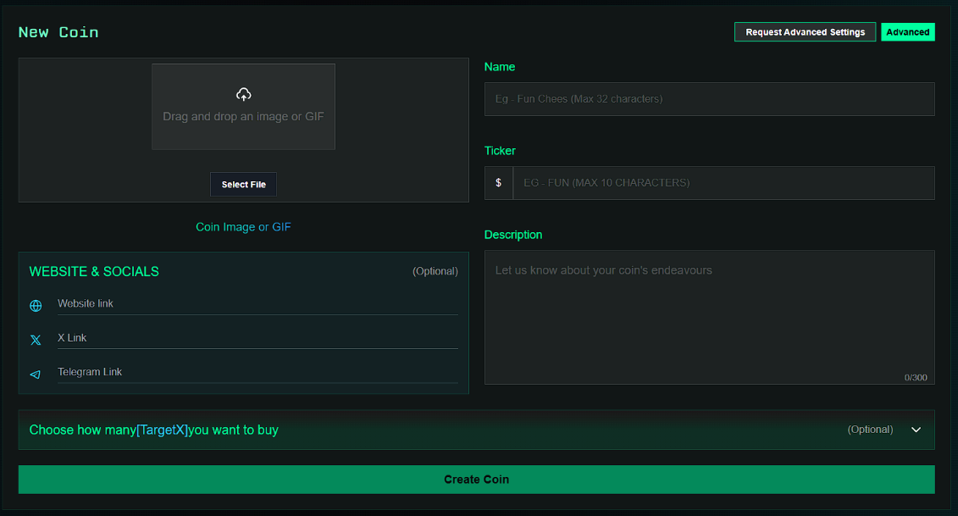Image resolution: width=958 pixels, height=516 pixels.
Task: Select the globe icon beside Website link
Action: click(36, 306)
